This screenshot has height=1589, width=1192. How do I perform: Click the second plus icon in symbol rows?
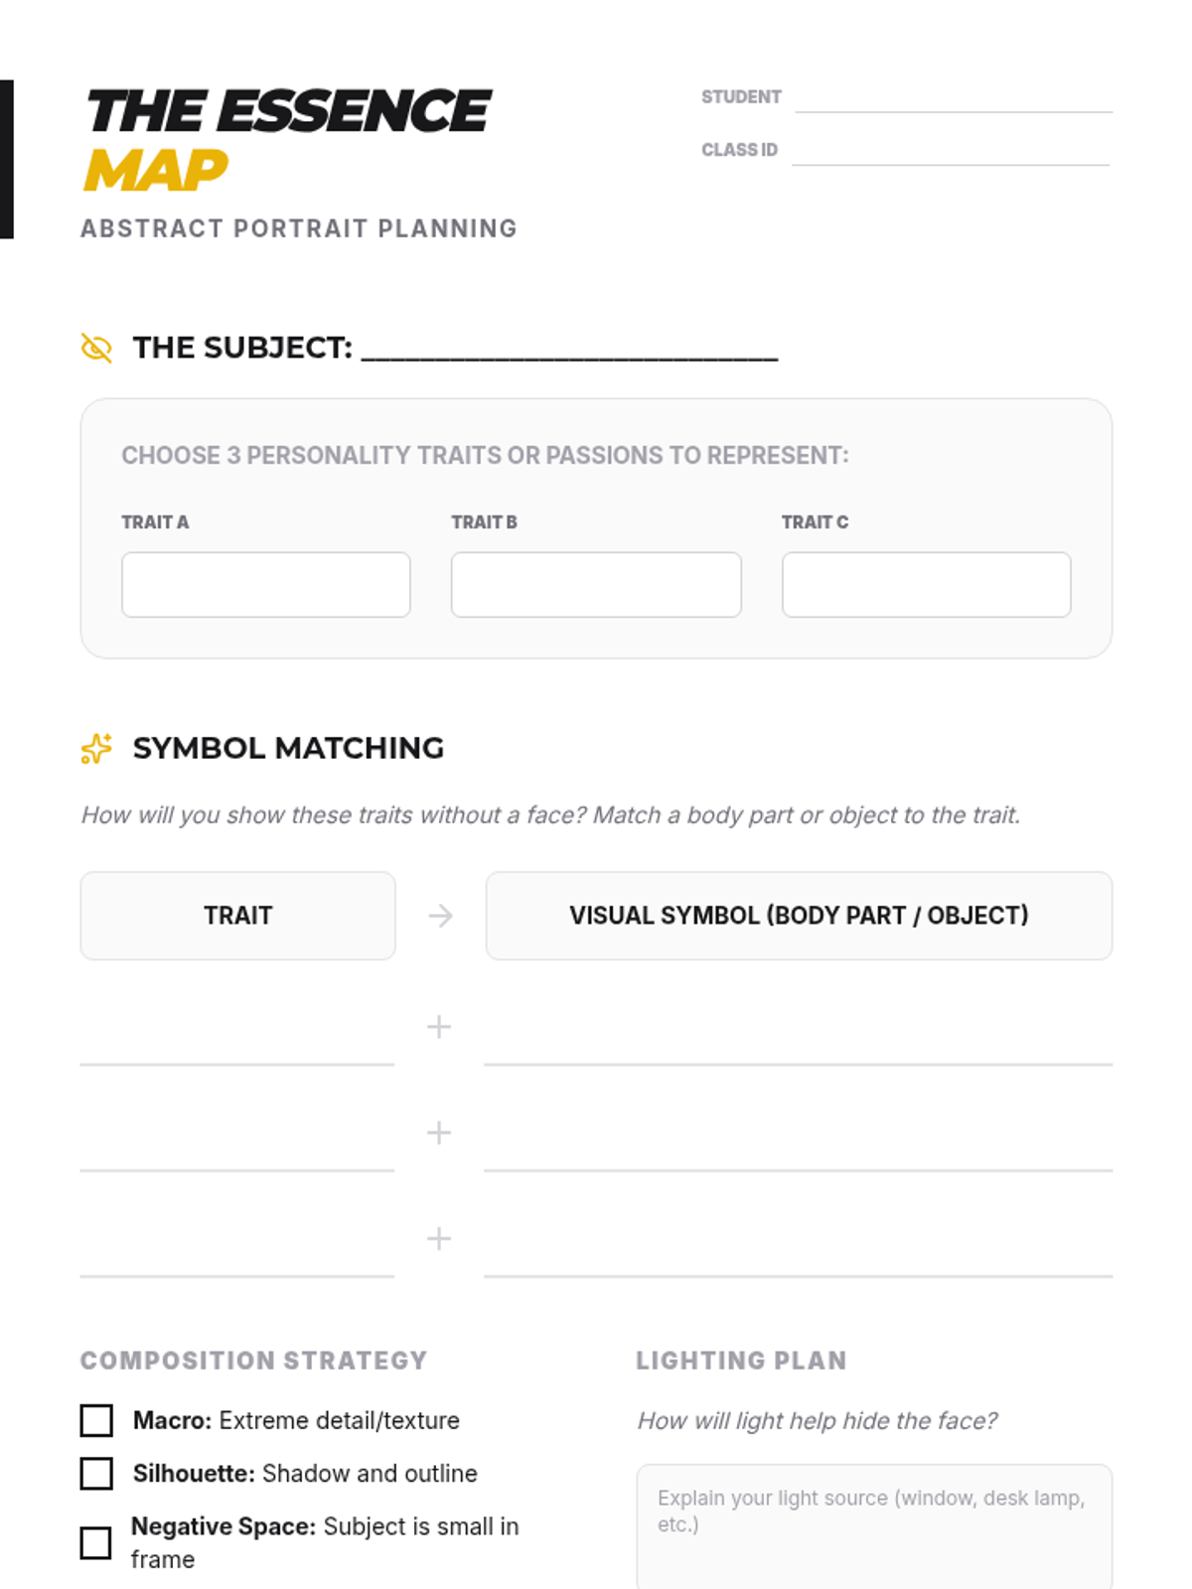click(439, 1133)
